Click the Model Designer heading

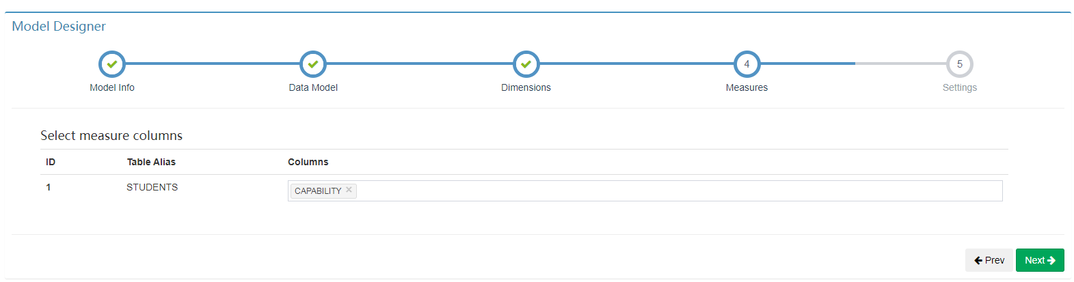59,26
